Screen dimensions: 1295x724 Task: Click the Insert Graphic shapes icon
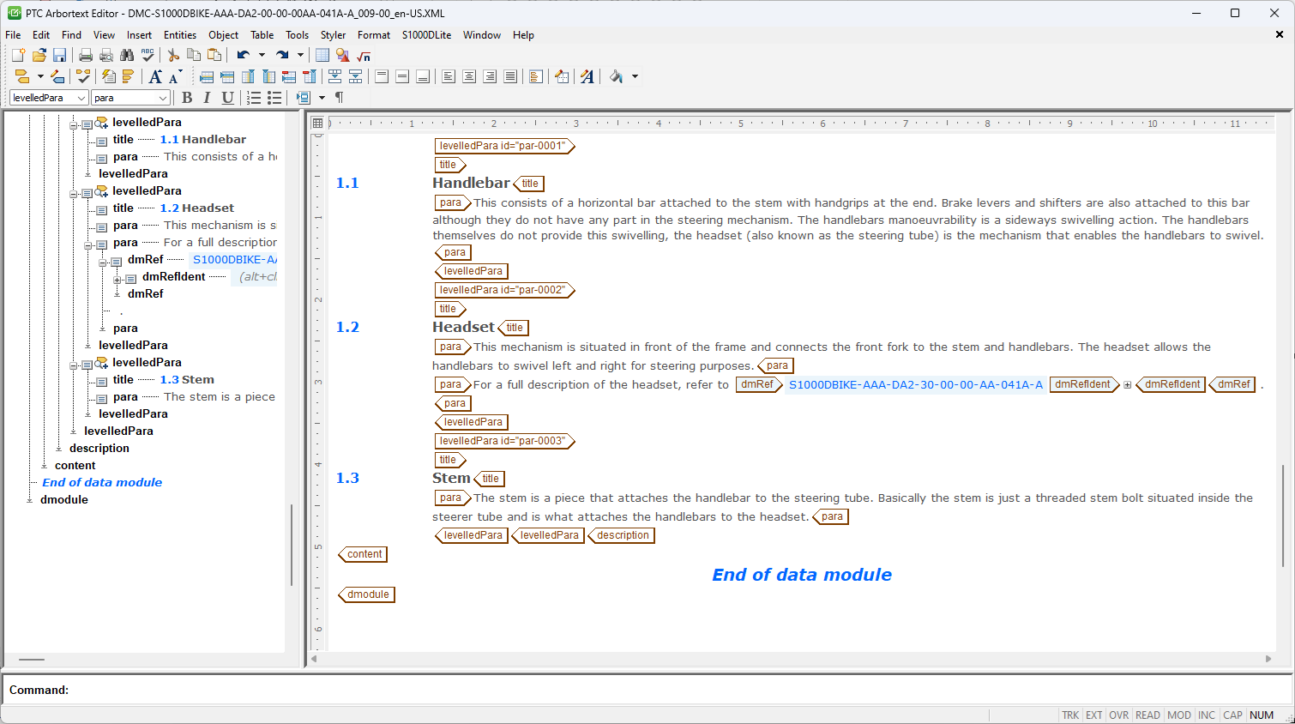click(x=343, y=55)
